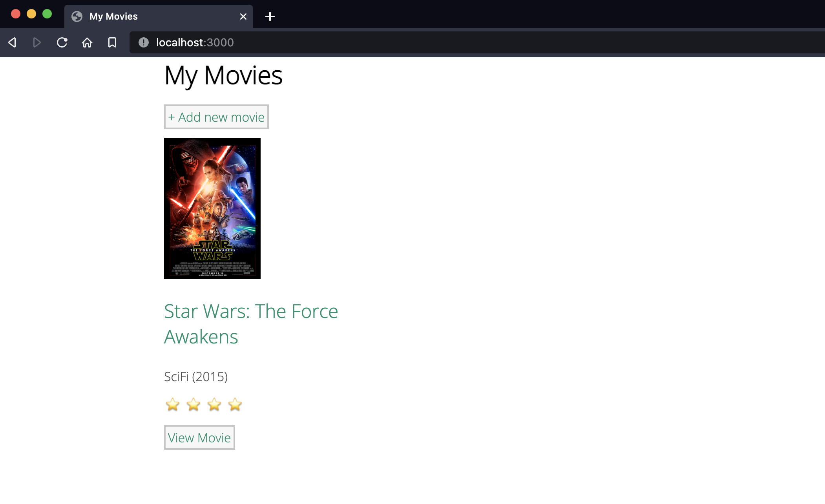Click the site info security icon
The image size is (825, 504).
coord(144,42)
